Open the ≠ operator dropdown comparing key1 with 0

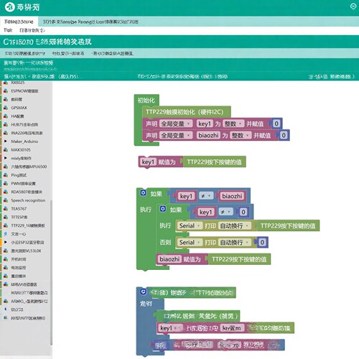point(225,213)
